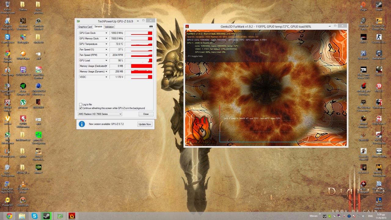391x220 pixels.
Task: Click the Fan Speed value 2034 RPM
Action: point(117,55)
